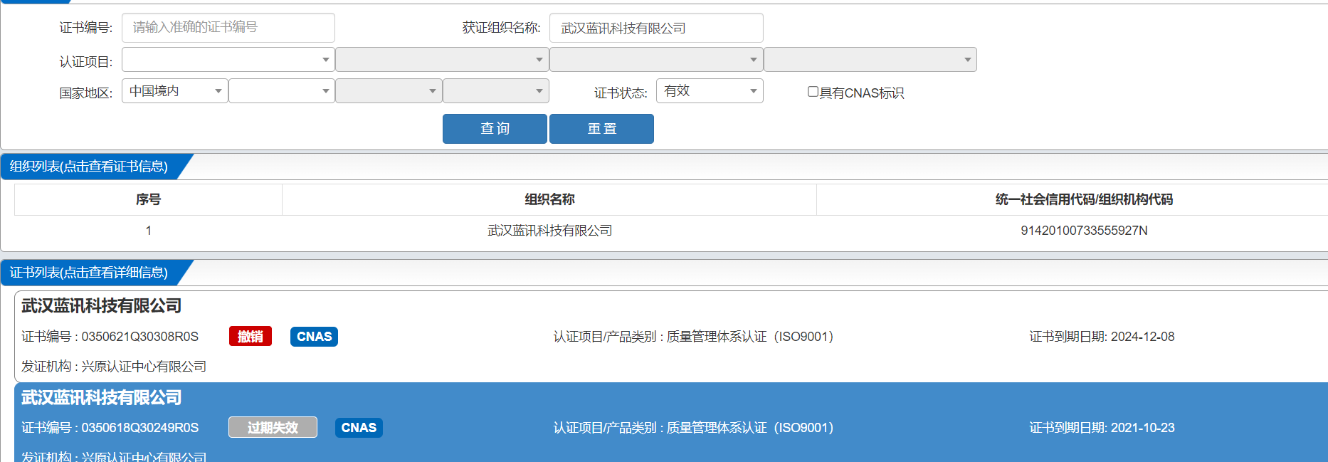The width and height of the screenshot is (1328, 462).
Task: Click the 获证组织名称 input field
Action: 656,28
